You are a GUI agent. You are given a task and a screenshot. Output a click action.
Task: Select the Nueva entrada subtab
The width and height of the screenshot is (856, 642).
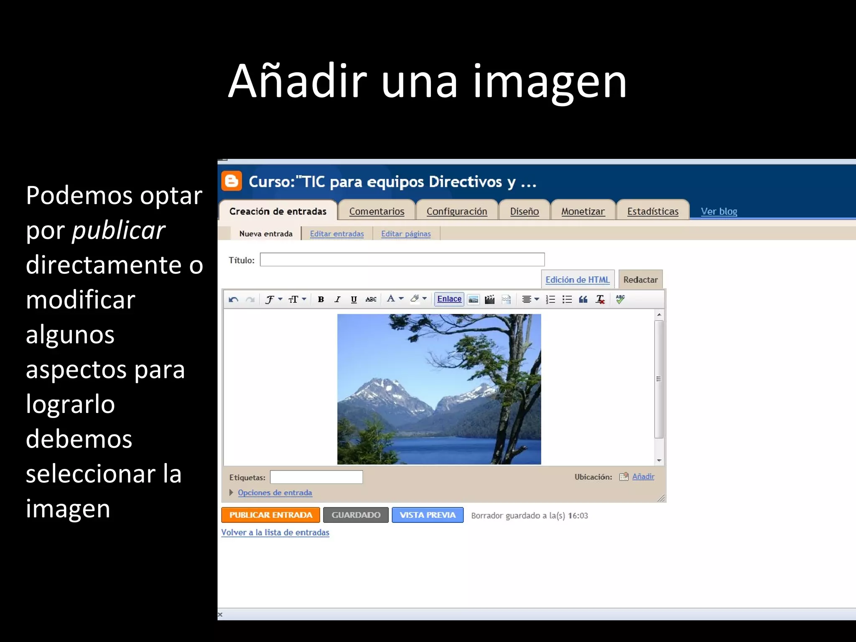coord(266,234)
